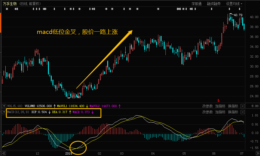260x156 pixels.
Task: Click the 07 month label on date axis
Action: (x=242, y=153)
